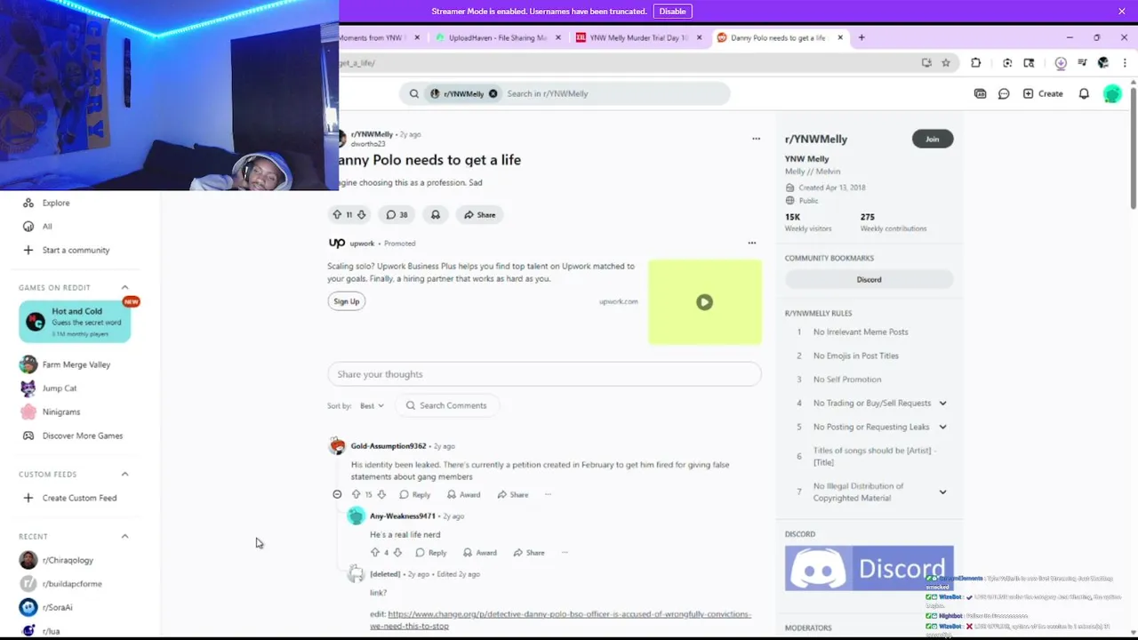Reply to Gold-Assumption9362's comment

coord(415,494)
